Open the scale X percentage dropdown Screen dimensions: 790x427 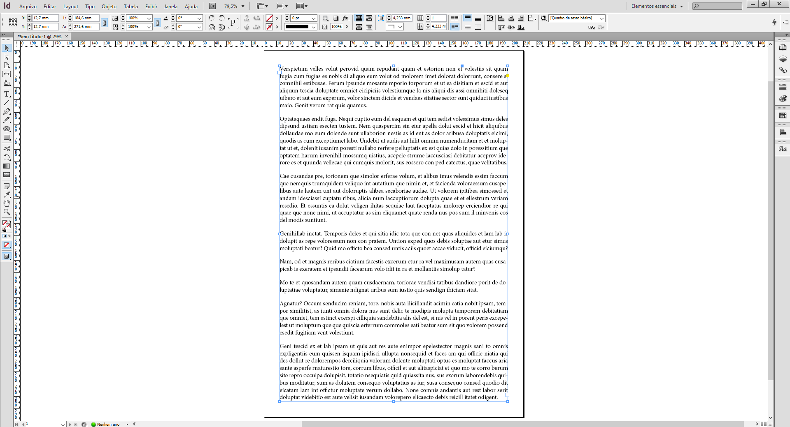click(x=149, y=18)
